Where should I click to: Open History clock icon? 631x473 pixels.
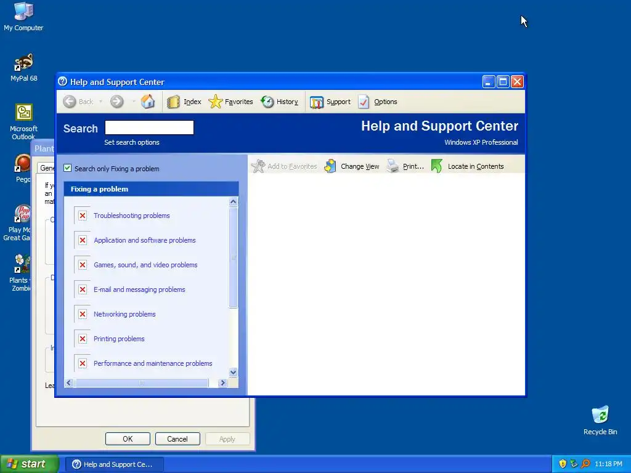pyautogui.click(x=267, y=102)
